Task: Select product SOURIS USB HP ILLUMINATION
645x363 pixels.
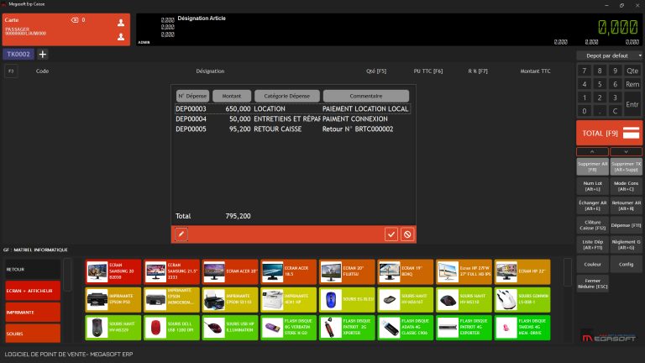Action: point(230,328)
